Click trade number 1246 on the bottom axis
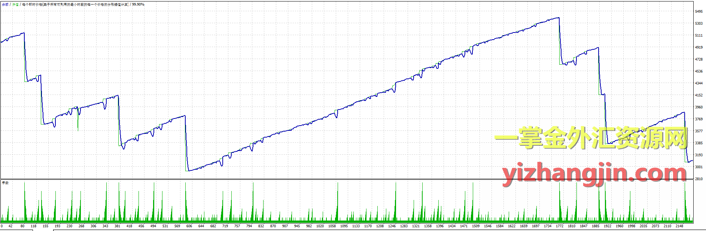 (x=392, y=226)
